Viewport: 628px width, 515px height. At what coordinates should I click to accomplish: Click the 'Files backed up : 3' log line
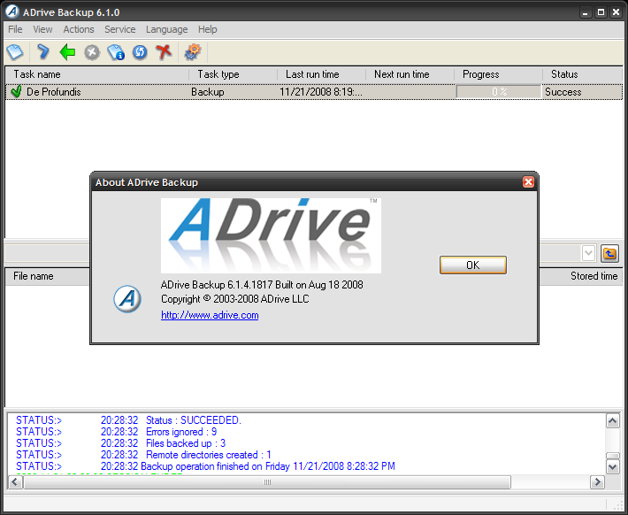[186, 443]
